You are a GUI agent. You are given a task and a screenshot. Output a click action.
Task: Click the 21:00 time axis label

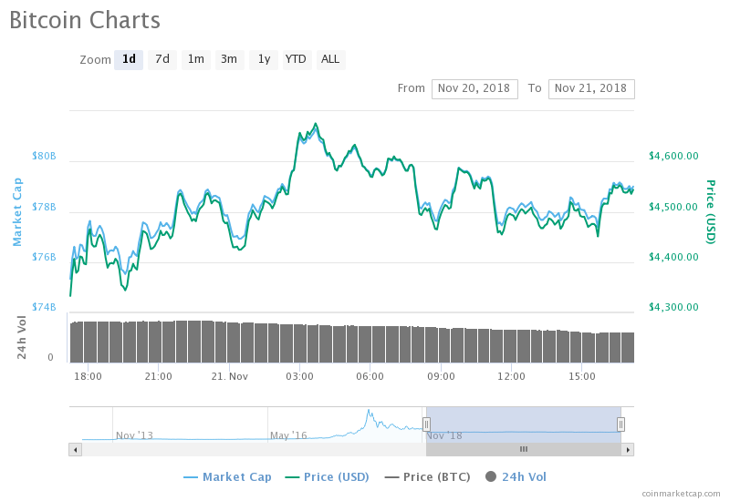158,376
